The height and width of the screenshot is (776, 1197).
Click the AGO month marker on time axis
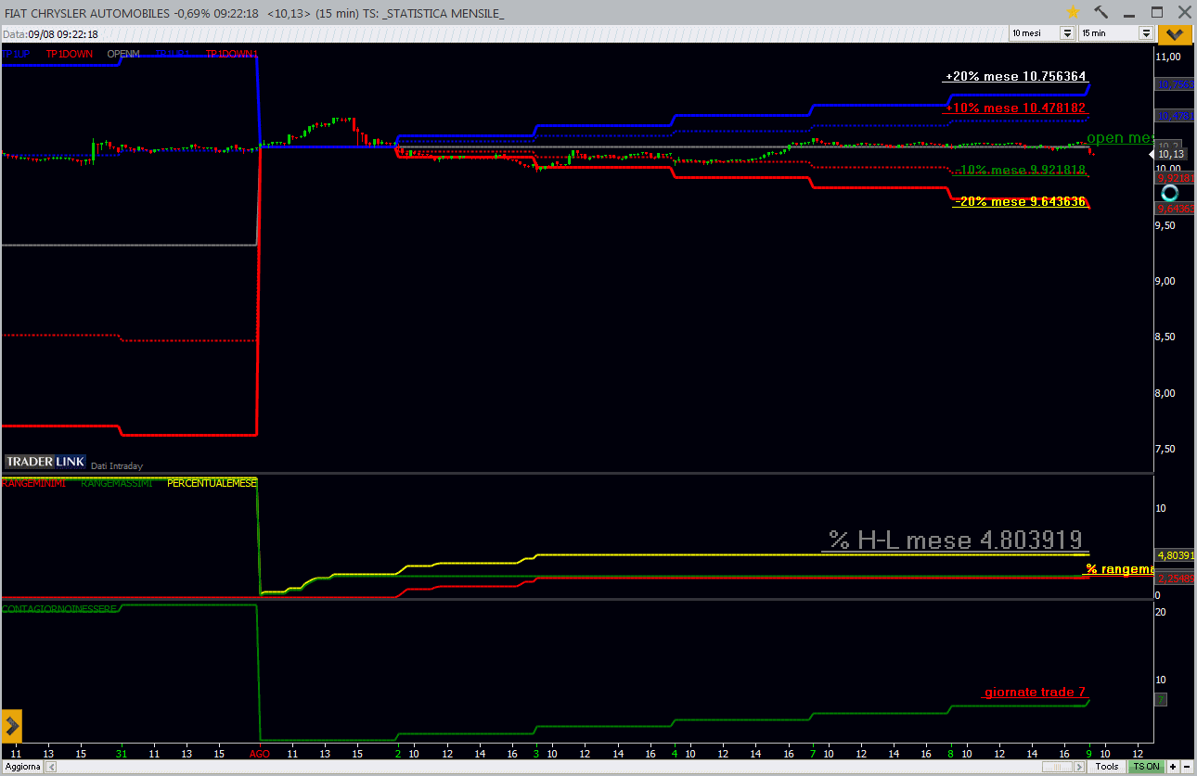click(x=261, y=754)
